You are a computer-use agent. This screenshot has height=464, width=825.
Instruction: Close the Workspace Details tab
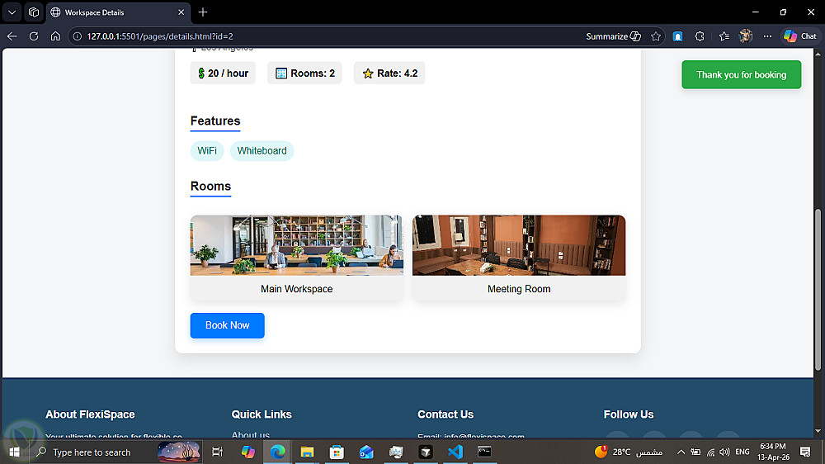pos(181,12)
